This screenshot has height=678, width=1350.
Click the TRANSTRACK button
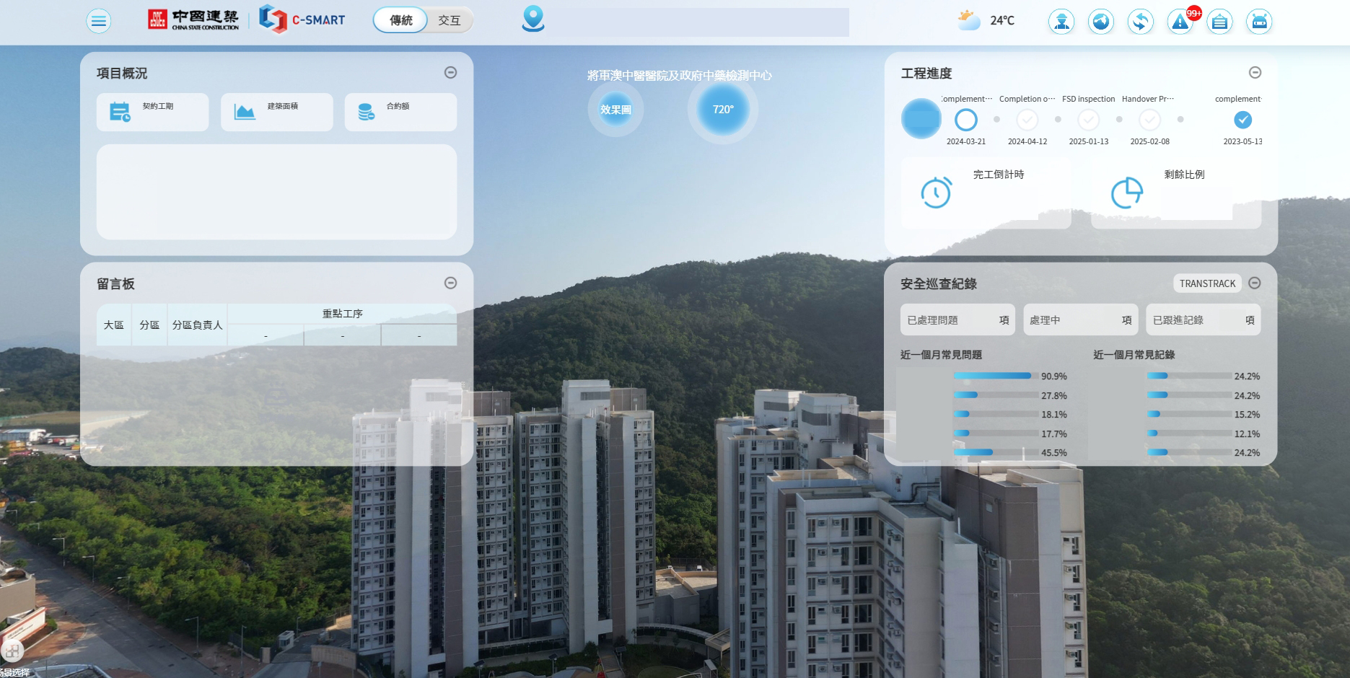tap(1208, 283)
